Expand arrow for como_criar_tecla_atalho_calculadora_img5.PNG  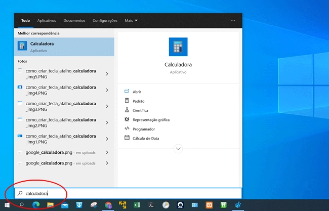coord(107,74)
